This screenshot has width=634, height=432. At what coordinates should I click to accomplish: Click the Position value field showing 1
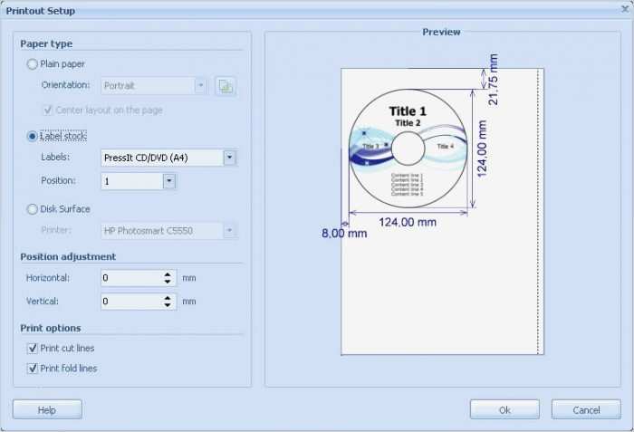click(132, 181)
